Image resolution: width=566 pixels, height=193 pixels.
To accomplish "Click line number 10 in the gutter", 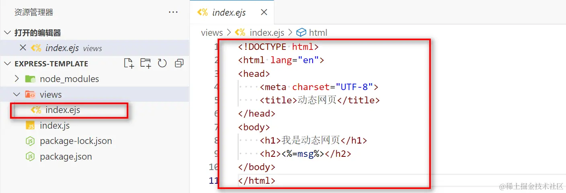I will click(x=213, y=167).
